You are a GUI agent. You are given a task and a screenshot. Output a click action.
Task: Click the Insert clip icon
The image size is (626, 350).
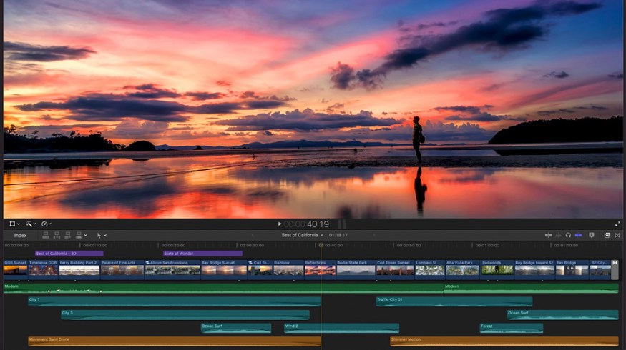57,234
